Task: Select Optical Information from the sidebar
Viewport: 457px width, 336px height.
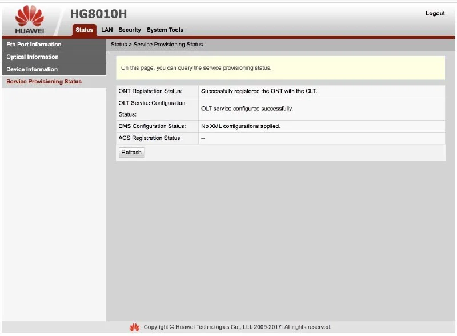Action: coord(33,57)
